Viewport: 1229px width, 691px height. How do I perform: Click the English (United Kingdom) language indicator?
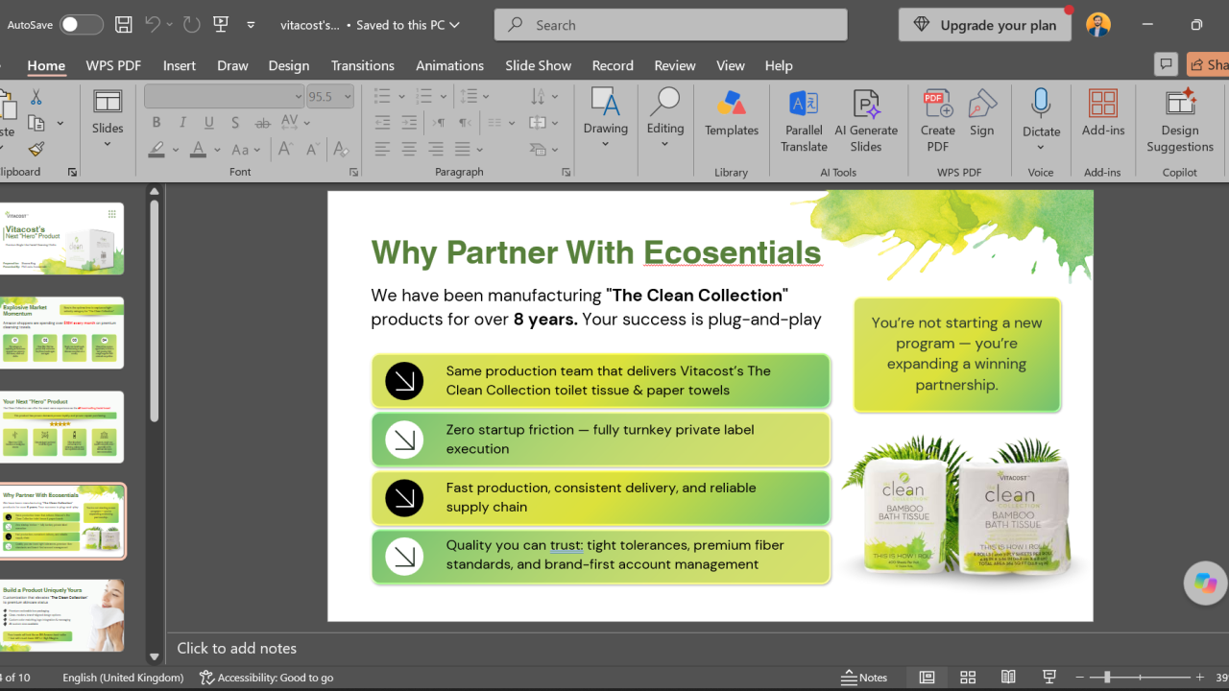point(123,678)
